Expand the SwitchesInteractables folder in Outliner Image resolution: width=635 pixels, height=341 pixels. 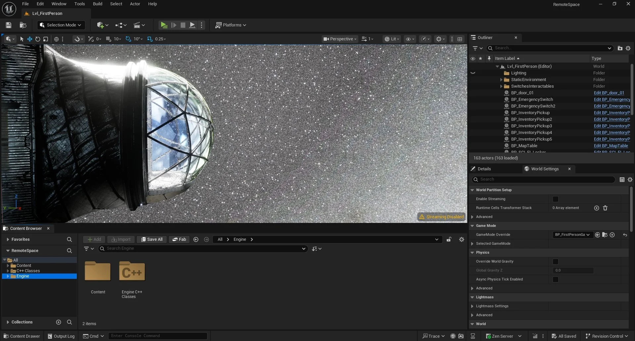(x=501, y=86)
